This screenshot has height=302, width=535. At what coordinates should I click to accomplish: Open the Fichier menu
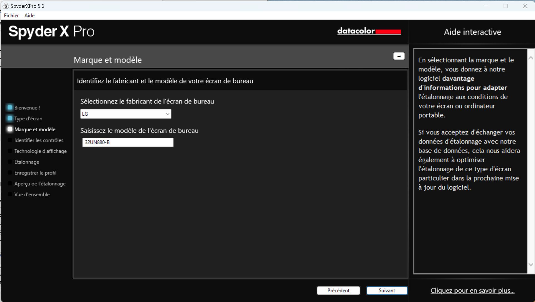tap(11, 15)
